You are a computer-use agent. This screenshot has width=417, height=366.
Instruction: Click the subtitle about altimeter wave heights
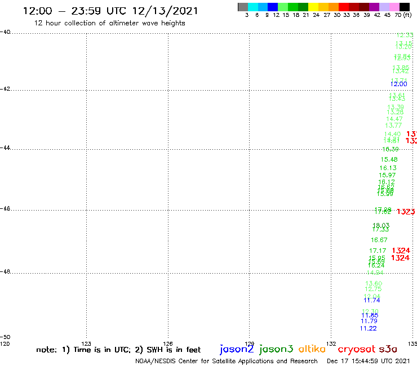click(109, 23)
